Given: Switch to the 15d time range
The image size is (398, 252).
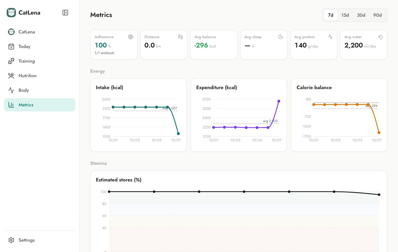Looking at the screenshot, I should pos(345,15).
